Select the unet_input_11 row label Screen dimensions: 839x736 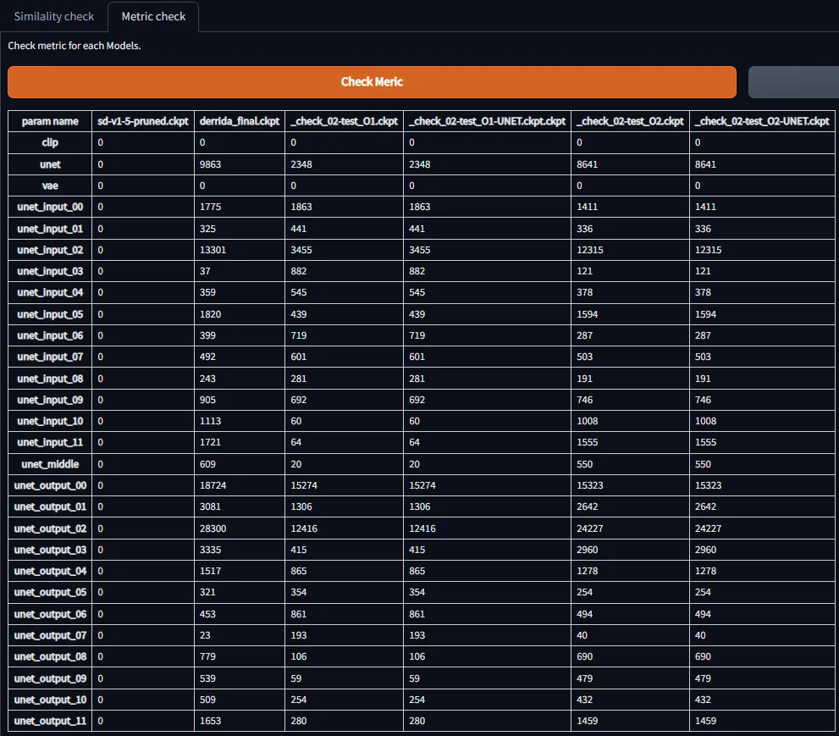tap(50, 442)
